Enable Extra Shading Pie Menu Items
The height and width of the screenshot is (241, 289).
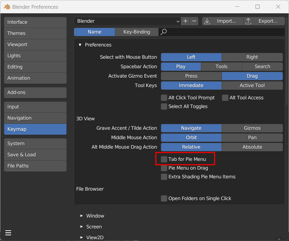point(164,177)
